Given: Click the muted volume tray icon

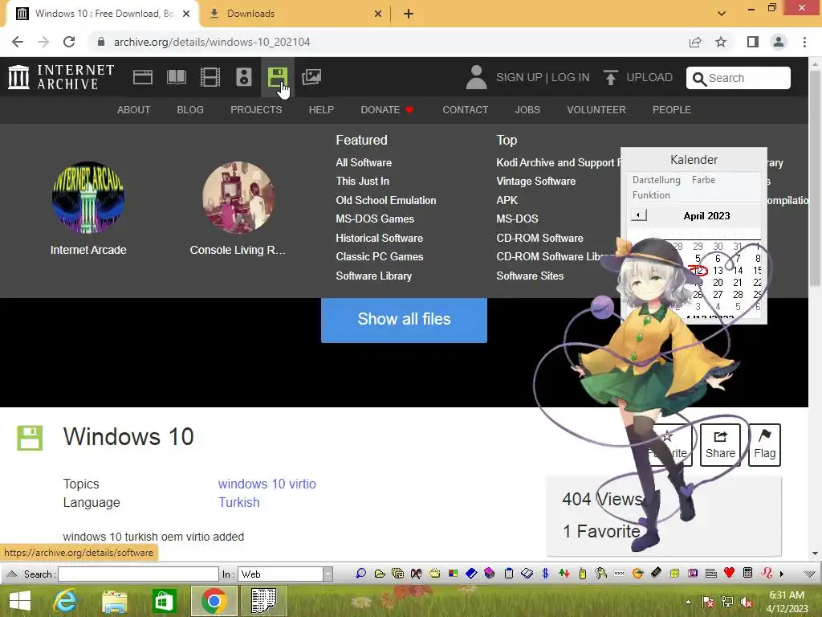Looking at the screenshot, I should pos(746,602).
